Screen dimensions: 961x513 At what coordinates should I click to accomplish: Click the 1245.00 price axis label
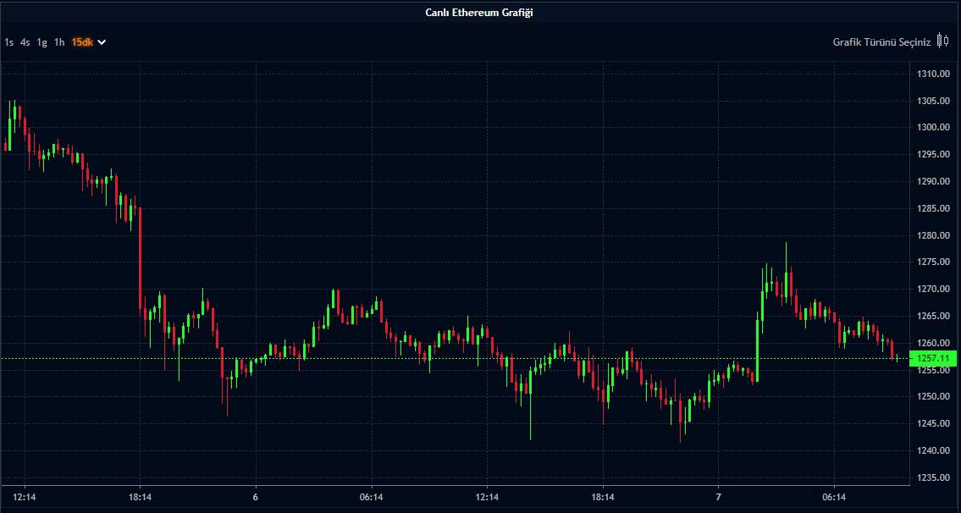(933, 423)
